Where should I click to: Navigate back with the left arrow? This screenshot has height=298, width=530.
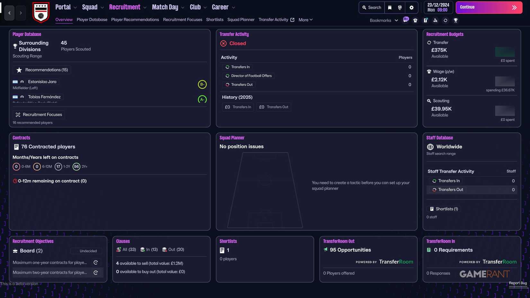point(9,13)
